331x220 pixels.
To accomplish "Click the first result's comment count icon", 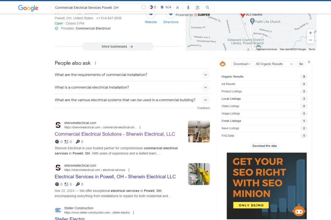I will 57,142.
